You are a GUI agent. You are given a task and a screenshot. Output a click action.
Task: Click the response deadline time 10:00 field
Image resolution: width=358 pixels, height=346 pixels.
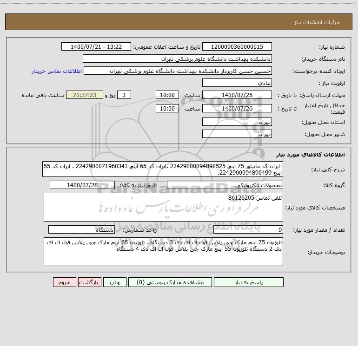[x=167, y=95]
